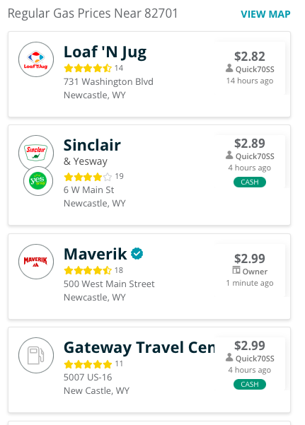Select the Maverik station heading
This screenshot has width=305, height=425.
[96, 254]
